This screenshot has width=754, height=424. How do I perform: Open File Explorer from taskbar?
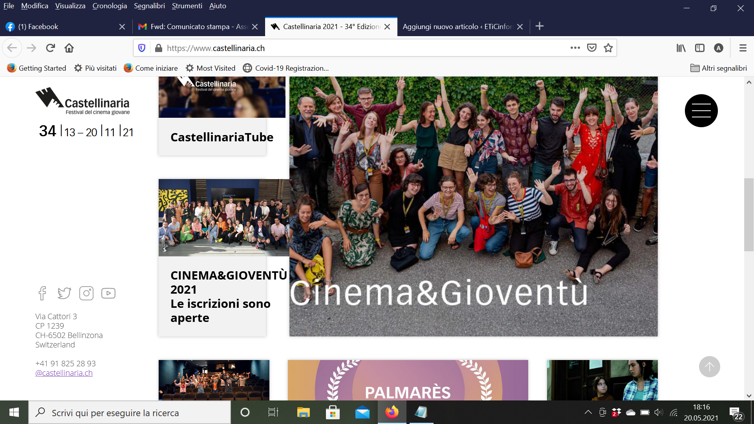click(x=303, y=412)
